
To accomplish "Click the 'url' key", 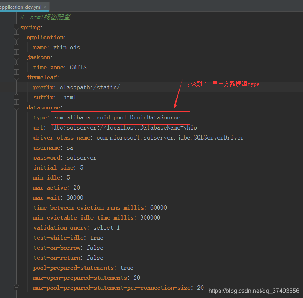I will click(x=38, y=128).
